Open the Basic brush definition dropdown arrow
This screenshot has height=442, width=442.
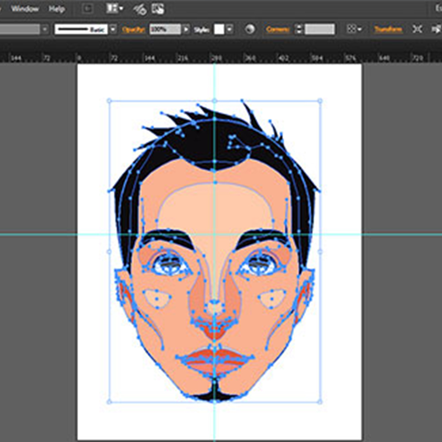click(x=113, y=29)
